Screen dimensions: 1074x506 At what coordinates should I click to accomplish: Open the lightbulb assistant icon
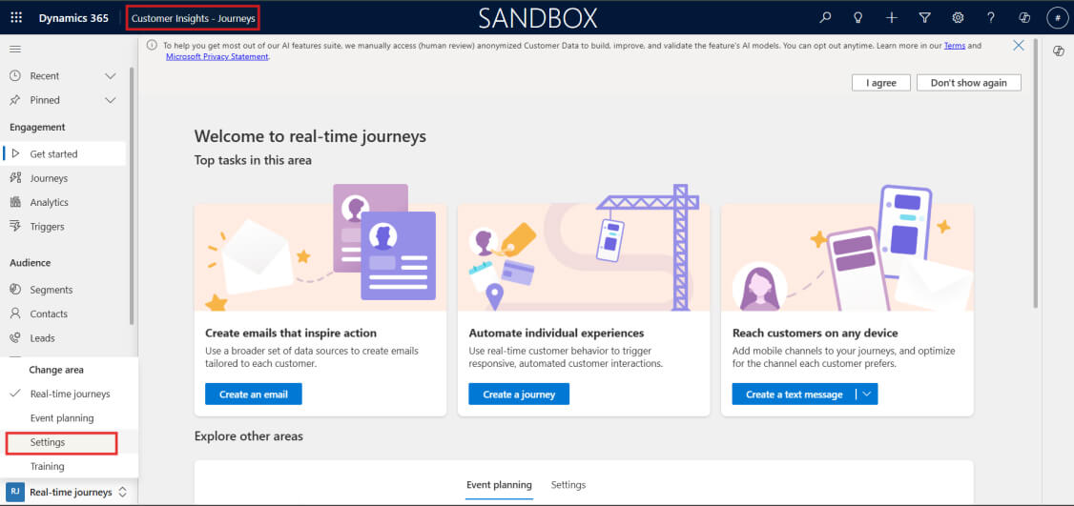pyautogui.click(x=858, y=18)
